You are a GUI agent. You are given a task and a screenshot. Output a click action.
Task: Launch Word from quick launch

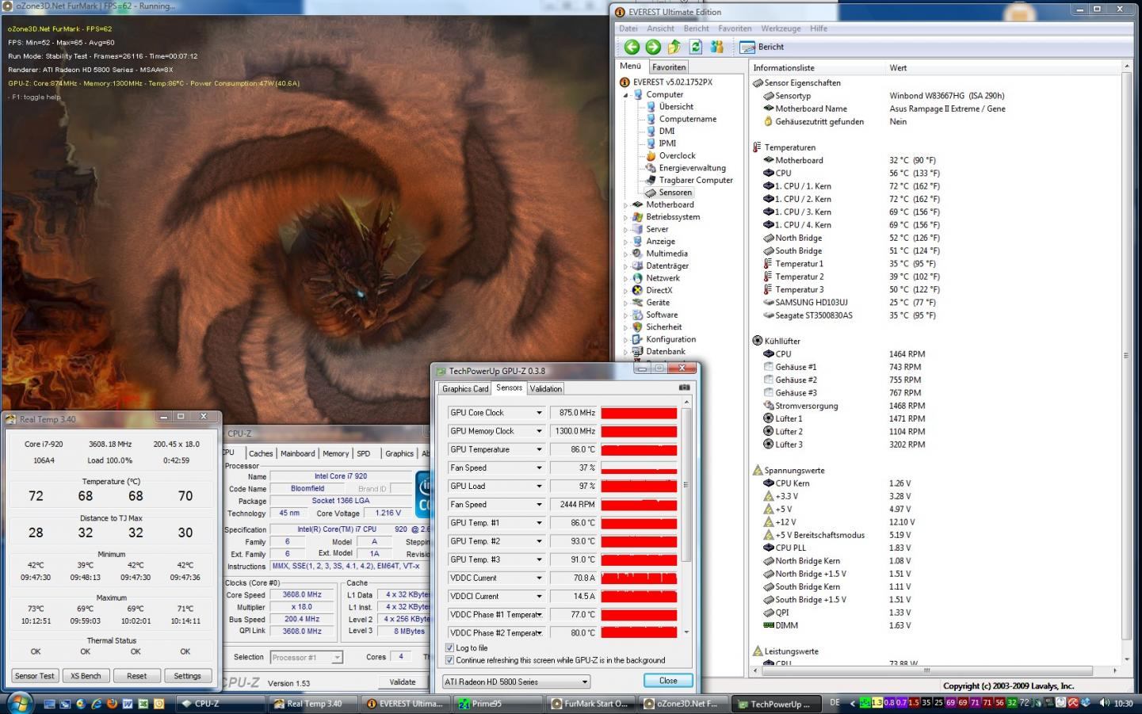pos(128,703)
